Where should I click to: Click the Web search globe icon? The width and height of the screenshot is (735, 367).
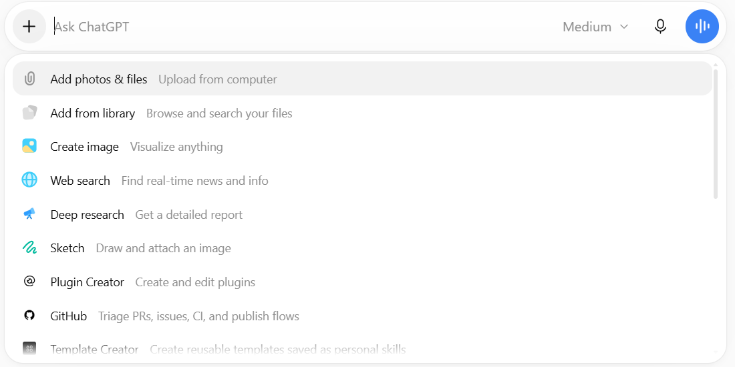(x=29, y=180)
